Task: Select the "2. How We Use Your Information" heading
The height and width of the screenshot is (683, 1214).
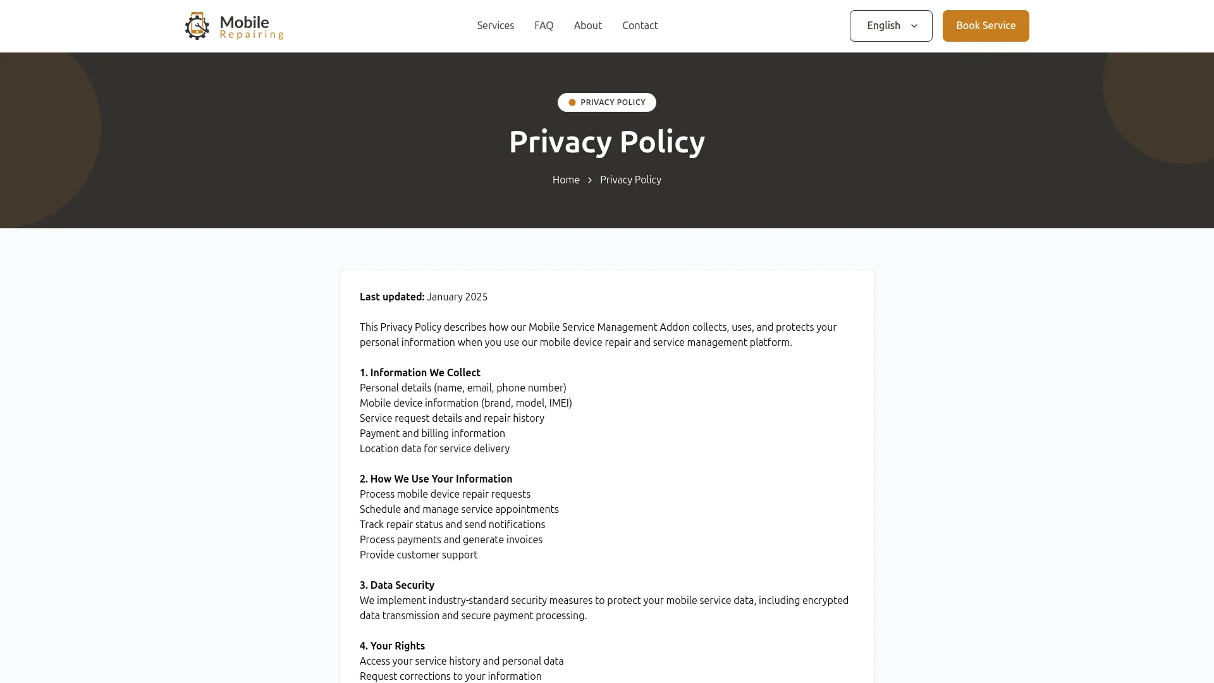Action: click(436, 479)
